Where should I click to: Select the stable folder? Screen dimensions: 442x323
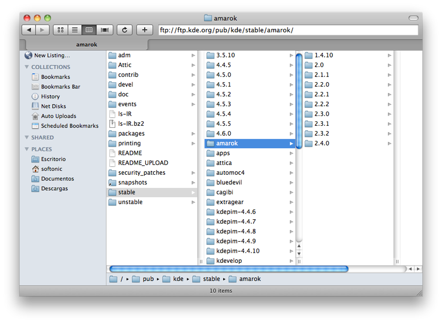pos(152,192)
